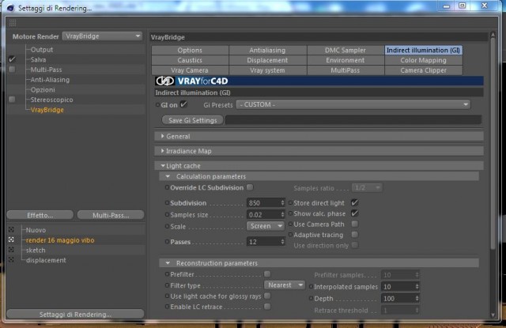This screenshot has width=506, height=328.
Task: Click target icon beside displacement setting
Action: pos(11,259)
